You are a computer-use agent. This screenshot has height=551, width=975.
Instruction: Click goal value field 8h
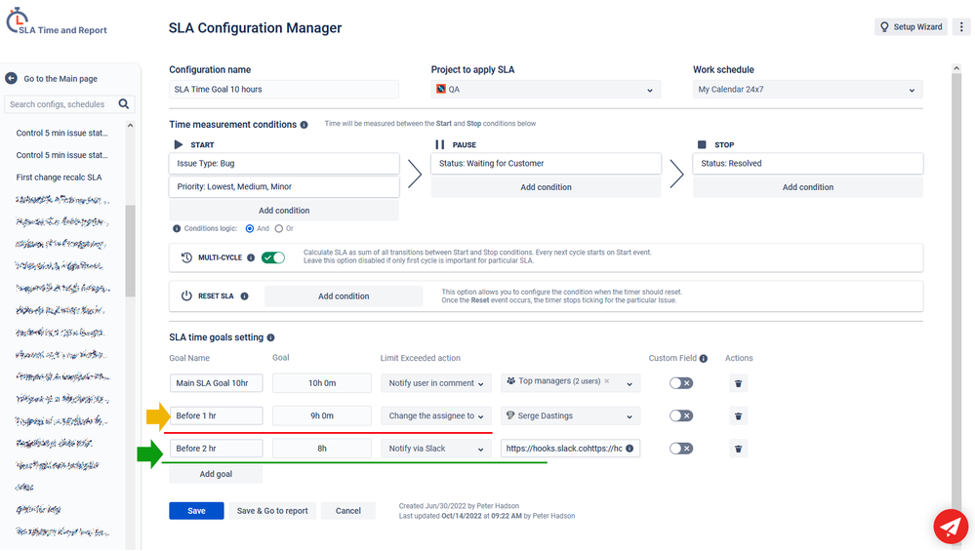point(321,449)
